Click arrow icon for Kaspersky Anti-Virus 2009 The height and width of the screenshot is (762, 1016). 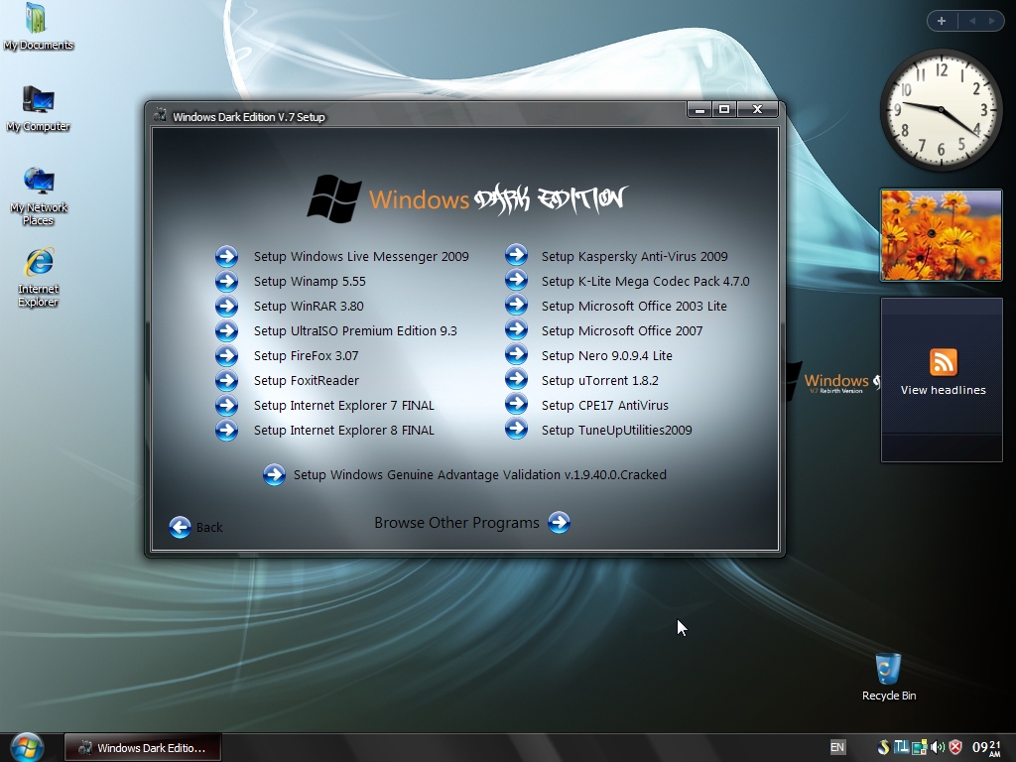[x=516, y=255]
